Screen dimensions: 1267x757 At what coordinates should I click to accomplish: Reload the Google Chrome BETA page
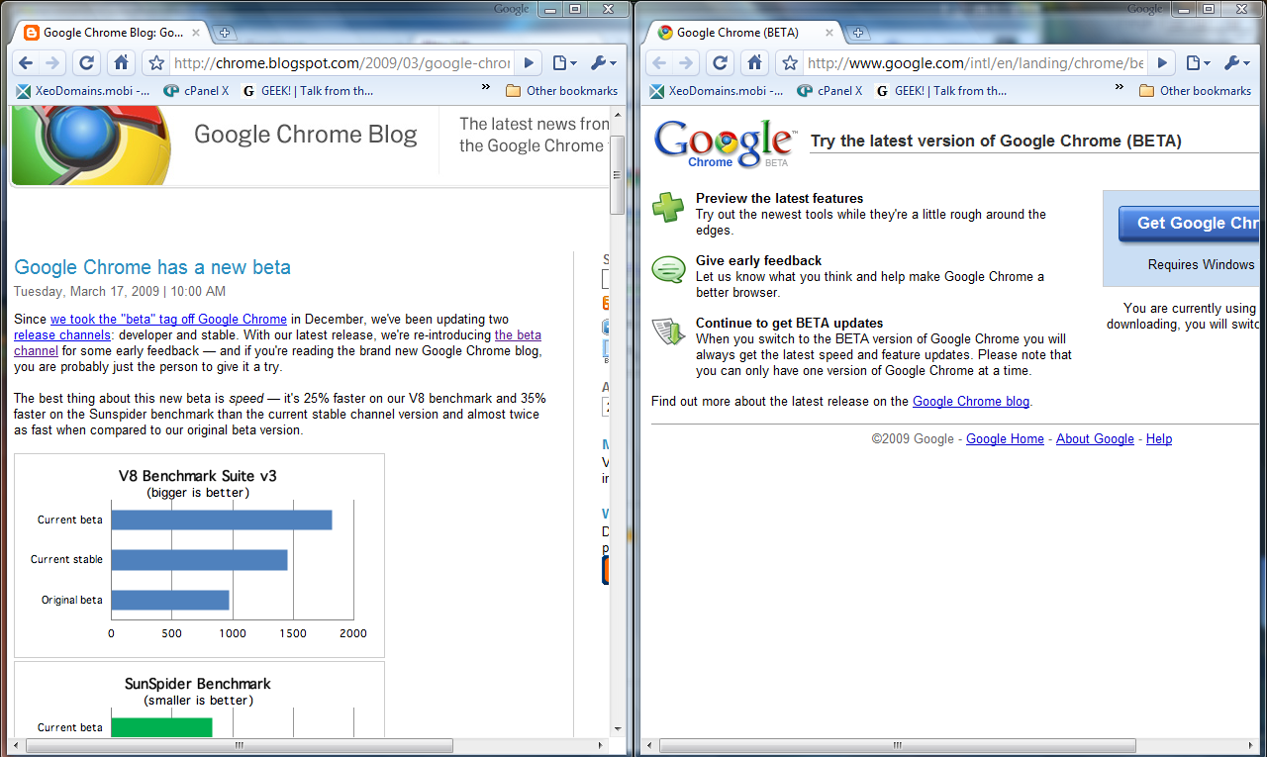pyautogui.click(x=720, y=63)
